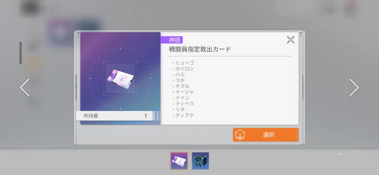Viewport: 379px width, 175px height.
Task: Go to next item with right arrow
Action: pyautogui.click(x=354, y=88)
